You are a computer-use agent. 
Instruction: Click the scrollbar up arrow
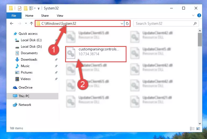[200, 31]
